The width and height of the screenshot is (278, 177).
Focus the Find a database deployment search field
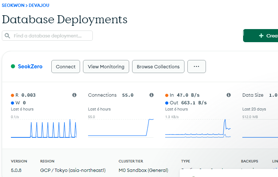[x=47, y=36]
